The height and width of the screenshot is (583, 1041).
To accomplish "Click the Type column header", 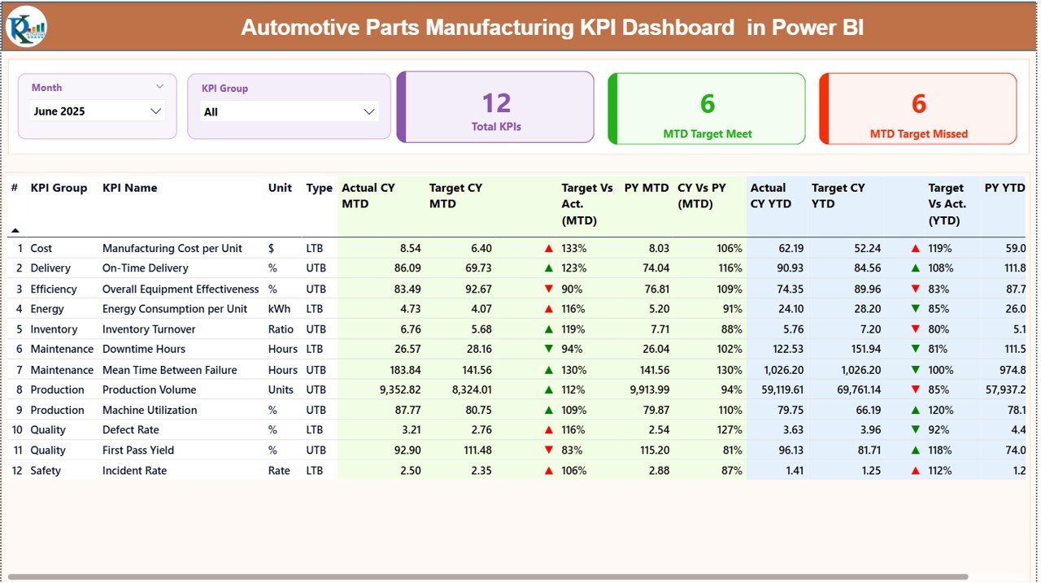I will [x=318, y=188].
